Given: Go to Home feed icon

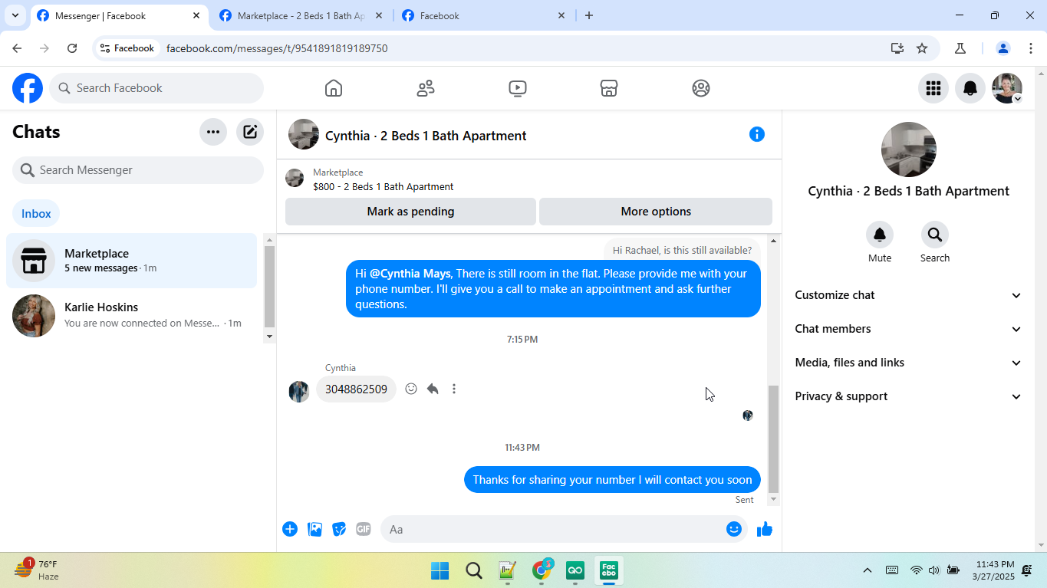Looking at the screenshot, I should [x=334, y=88].
